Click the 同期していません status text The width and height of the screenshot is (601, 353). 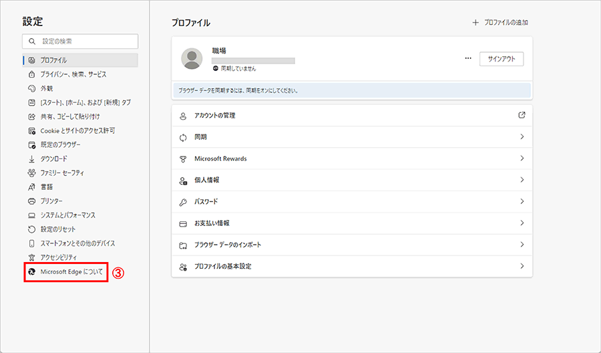(x=238, y=69)
